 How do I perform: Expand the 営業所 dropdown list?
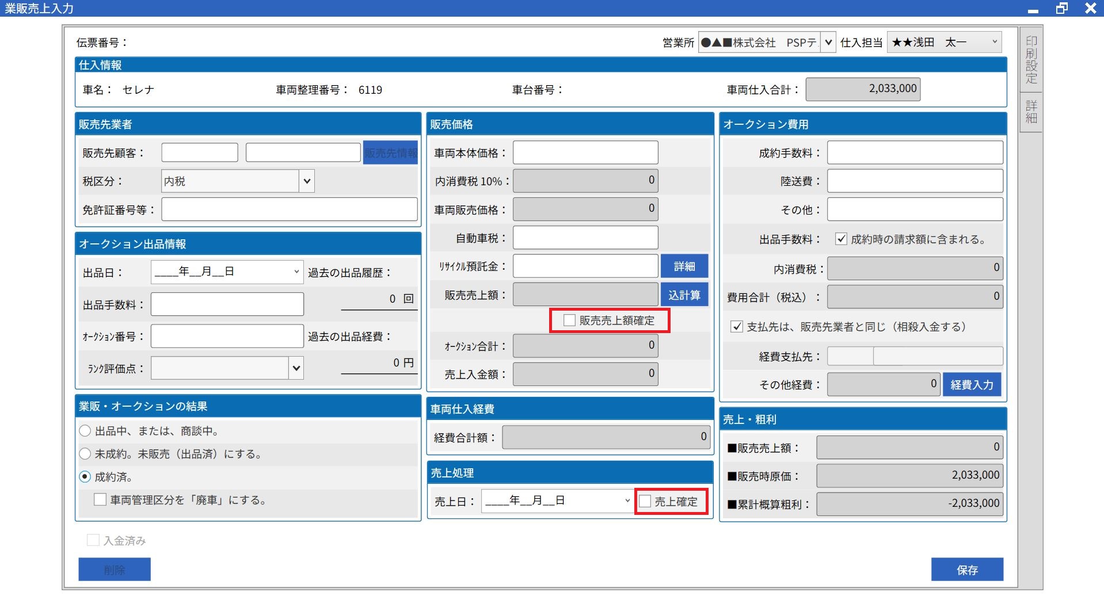coord(828,43)
